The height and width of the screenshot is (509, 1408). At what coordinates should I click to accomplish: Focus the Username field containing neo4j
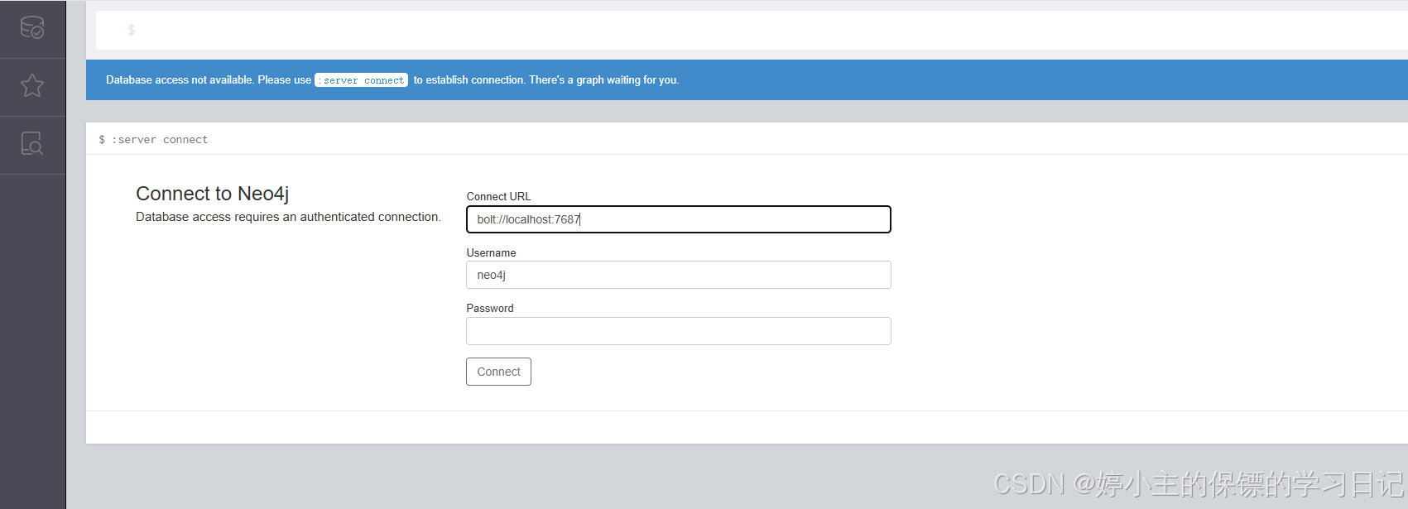[679, 275]
